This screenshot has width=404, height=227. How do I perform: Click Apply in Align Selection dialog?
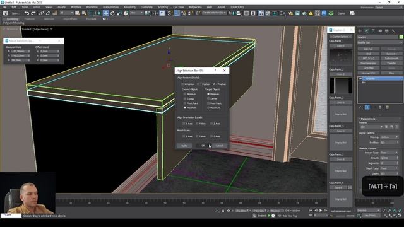click(x=184, y=146)
